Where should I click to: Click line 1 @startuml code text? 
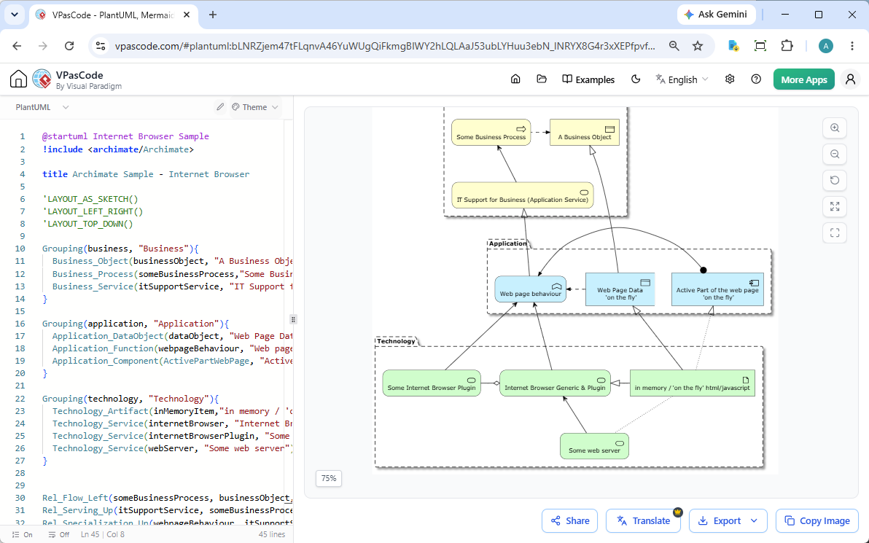[x=125, y=136]
